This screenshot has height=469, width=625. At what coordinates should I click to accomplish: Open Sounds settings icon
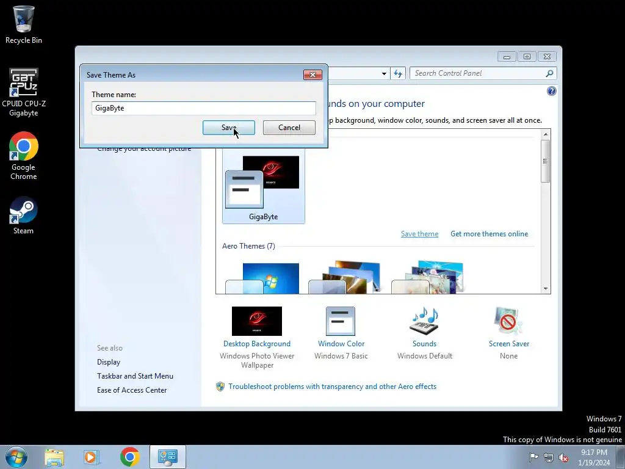(424, 321)
